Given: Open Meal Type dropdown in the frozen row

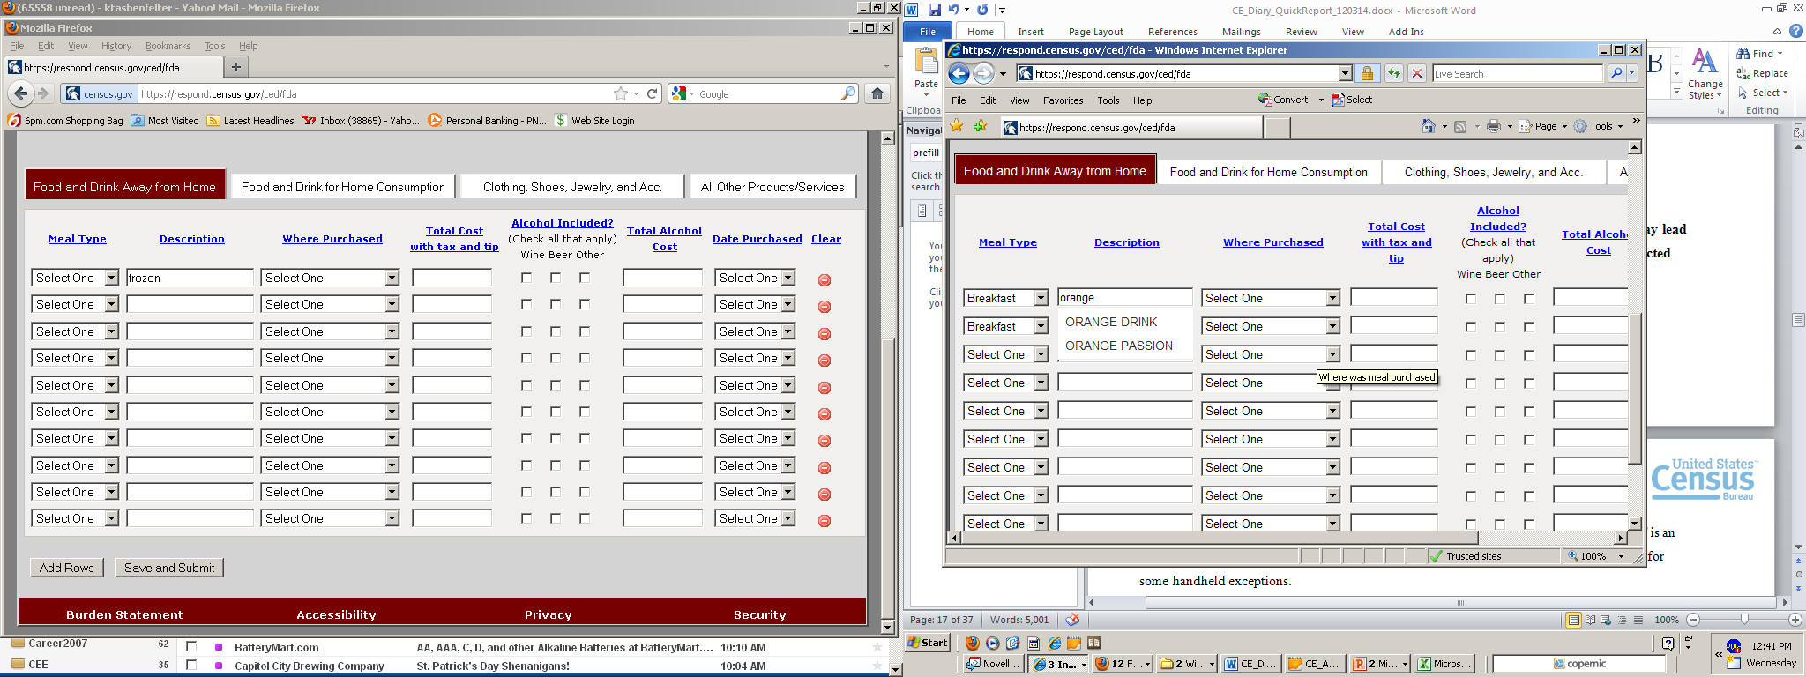Looking at the screenshot, I should 111,278.
